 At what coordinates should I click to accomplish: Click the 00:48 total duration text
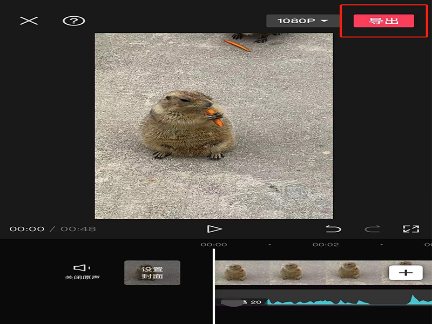78,229
